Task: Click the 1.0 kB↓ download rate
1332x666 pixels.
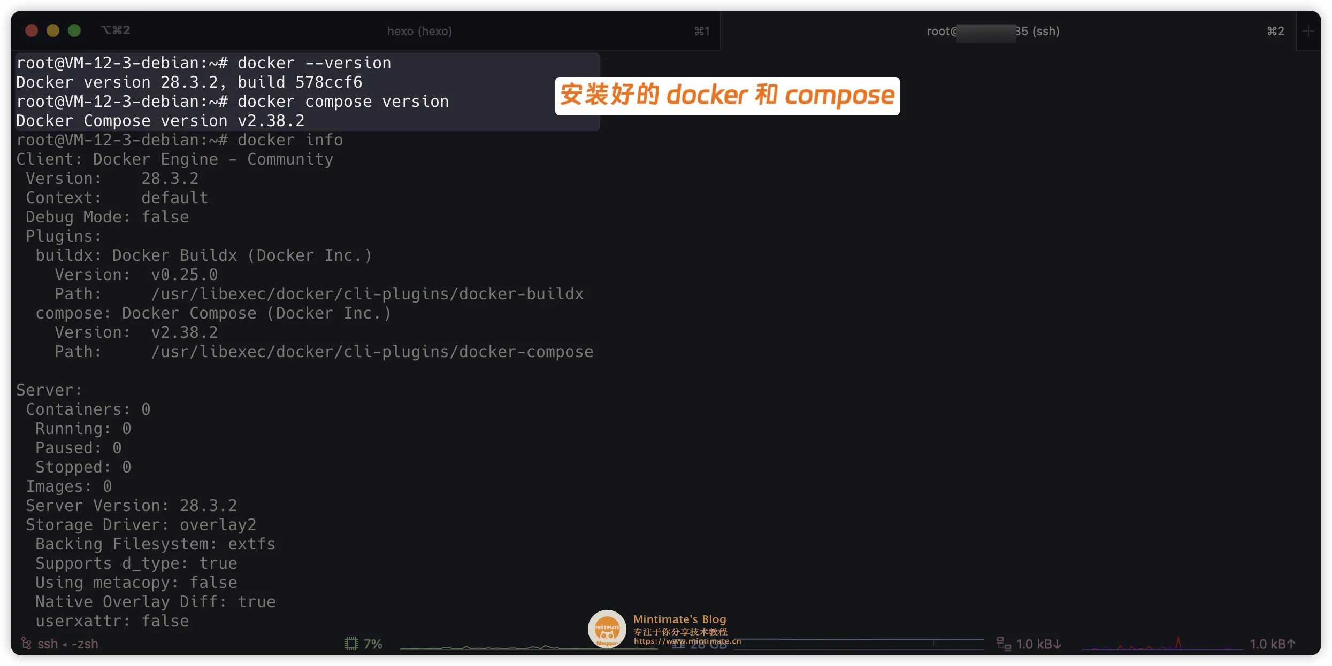Action: tap(1038, 644)
